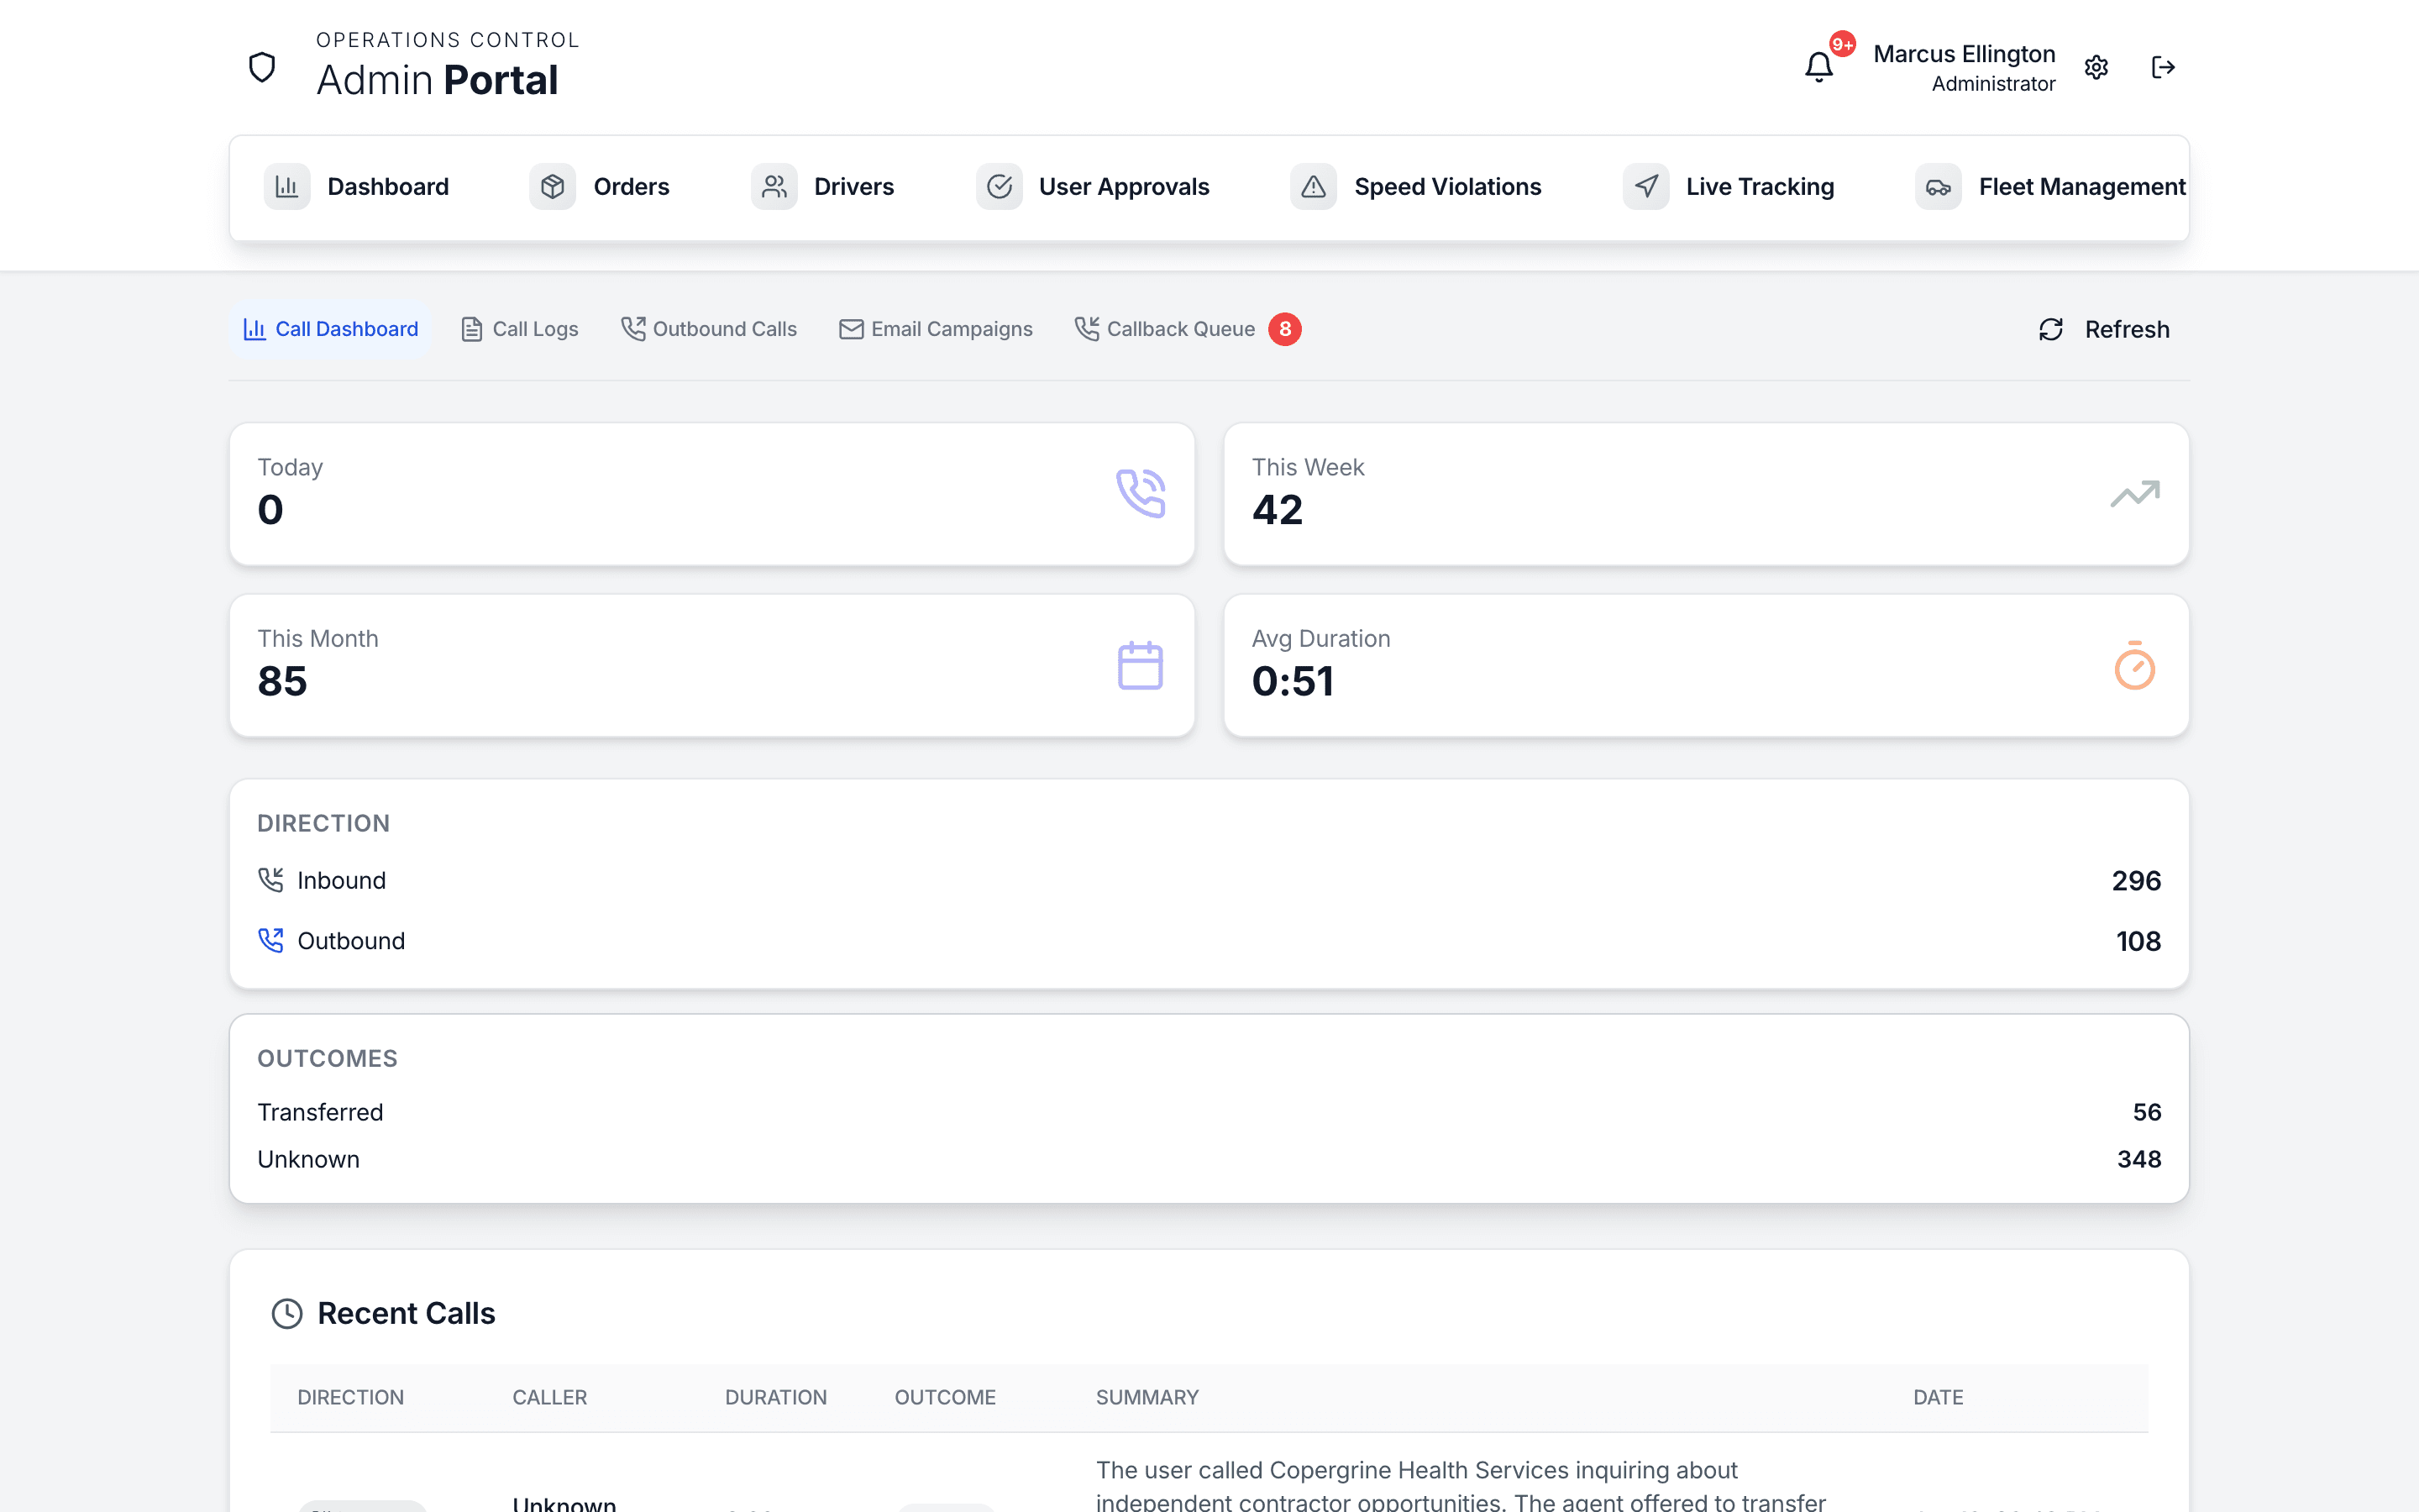Viewport: 2419px width, 1512px height.
Task: Open Drivers using the people icon
Action: (774, 186)
